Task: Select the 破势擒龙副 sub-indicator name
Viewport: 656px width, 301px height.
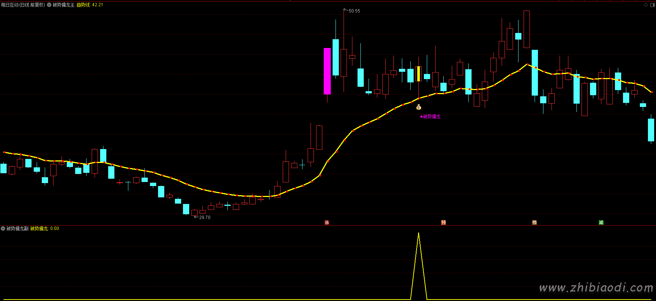Action: coord(17,228)
